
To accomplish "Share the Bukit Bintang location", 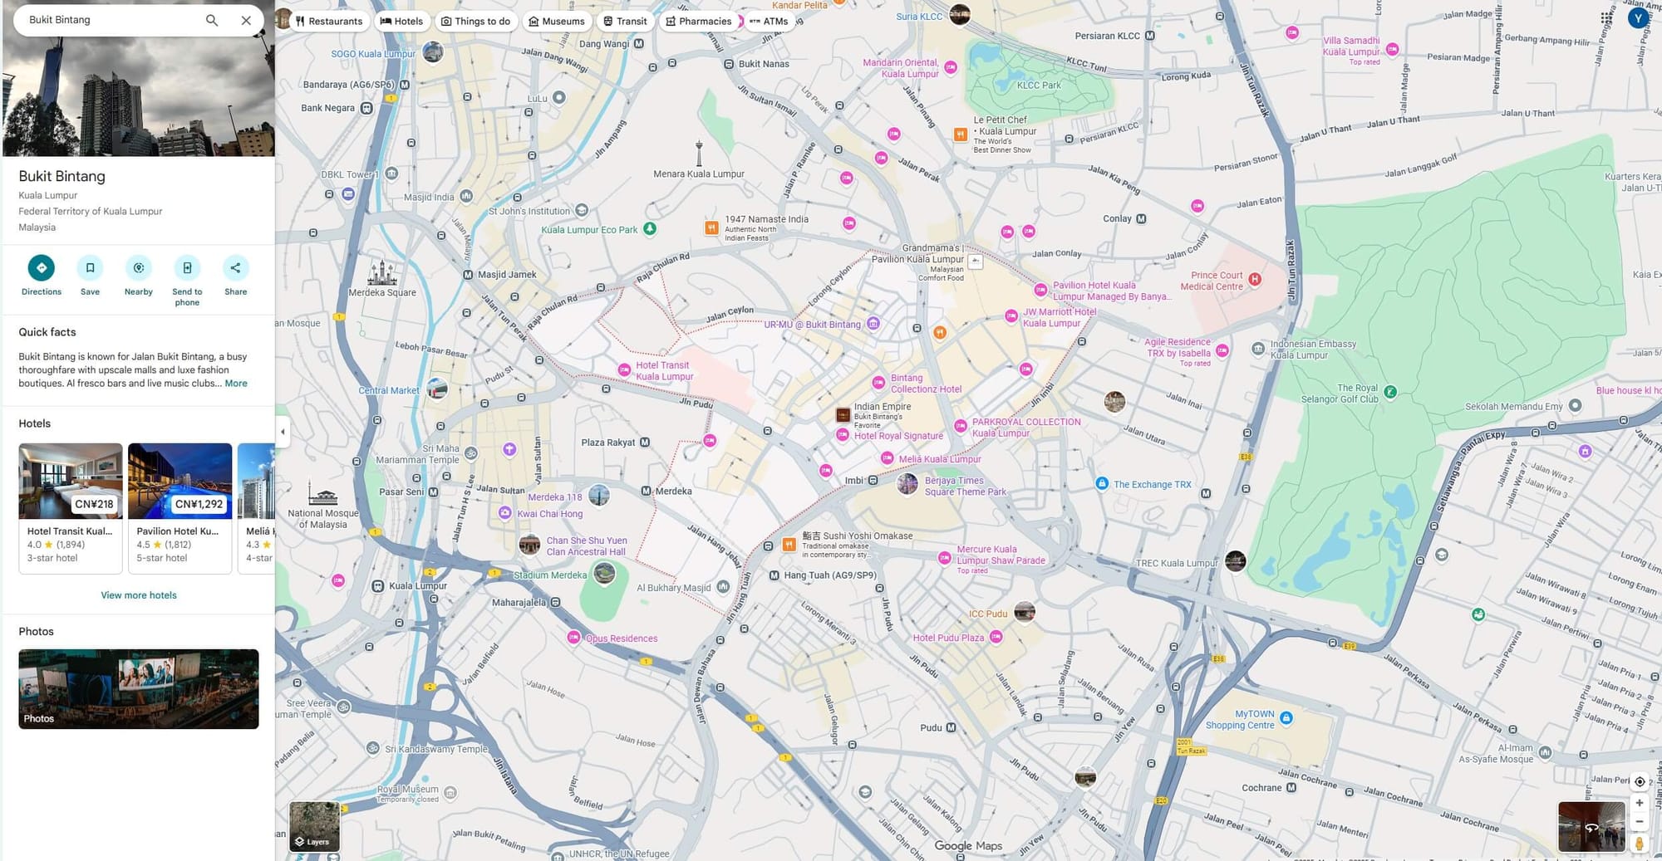I will point(235,268).
